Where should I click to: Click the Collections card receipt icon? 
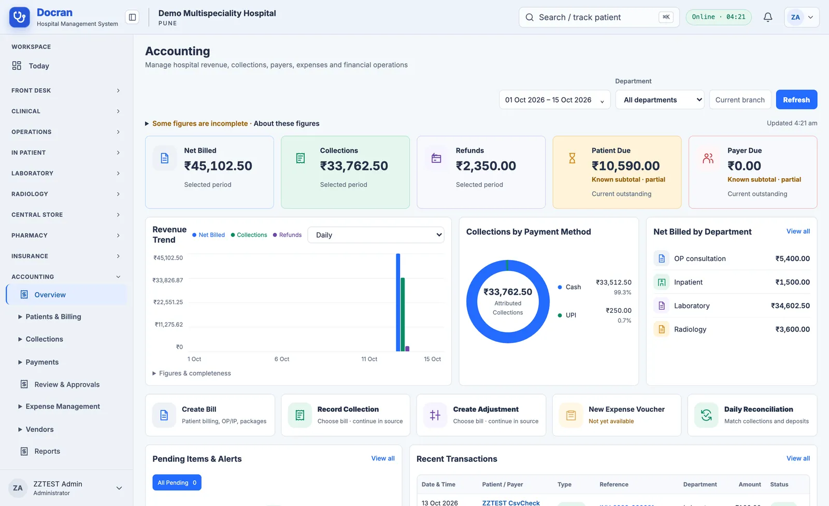(x=301, y=158)
